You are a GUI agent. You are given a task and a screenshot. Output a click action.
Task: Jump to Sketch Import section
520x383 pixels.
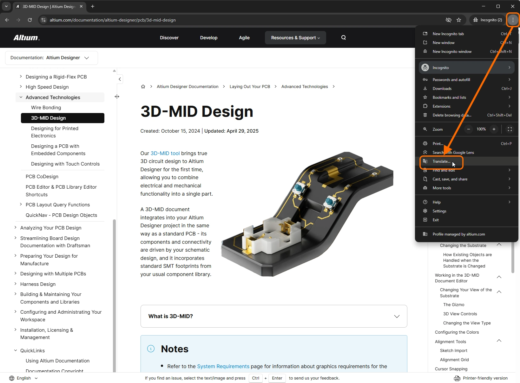[x=454, y=350]
